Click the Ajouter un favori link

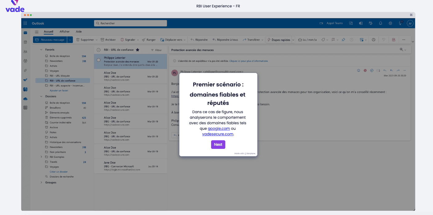point(59,90)
